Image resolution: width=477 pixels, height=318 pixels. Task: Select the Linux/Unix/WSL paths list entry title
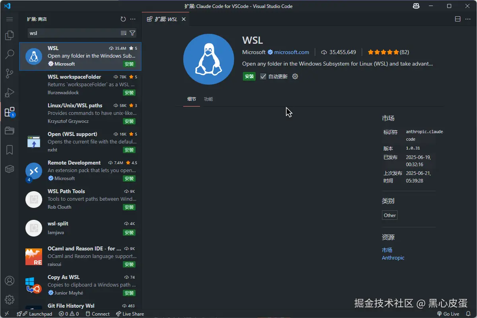(75, 105)
